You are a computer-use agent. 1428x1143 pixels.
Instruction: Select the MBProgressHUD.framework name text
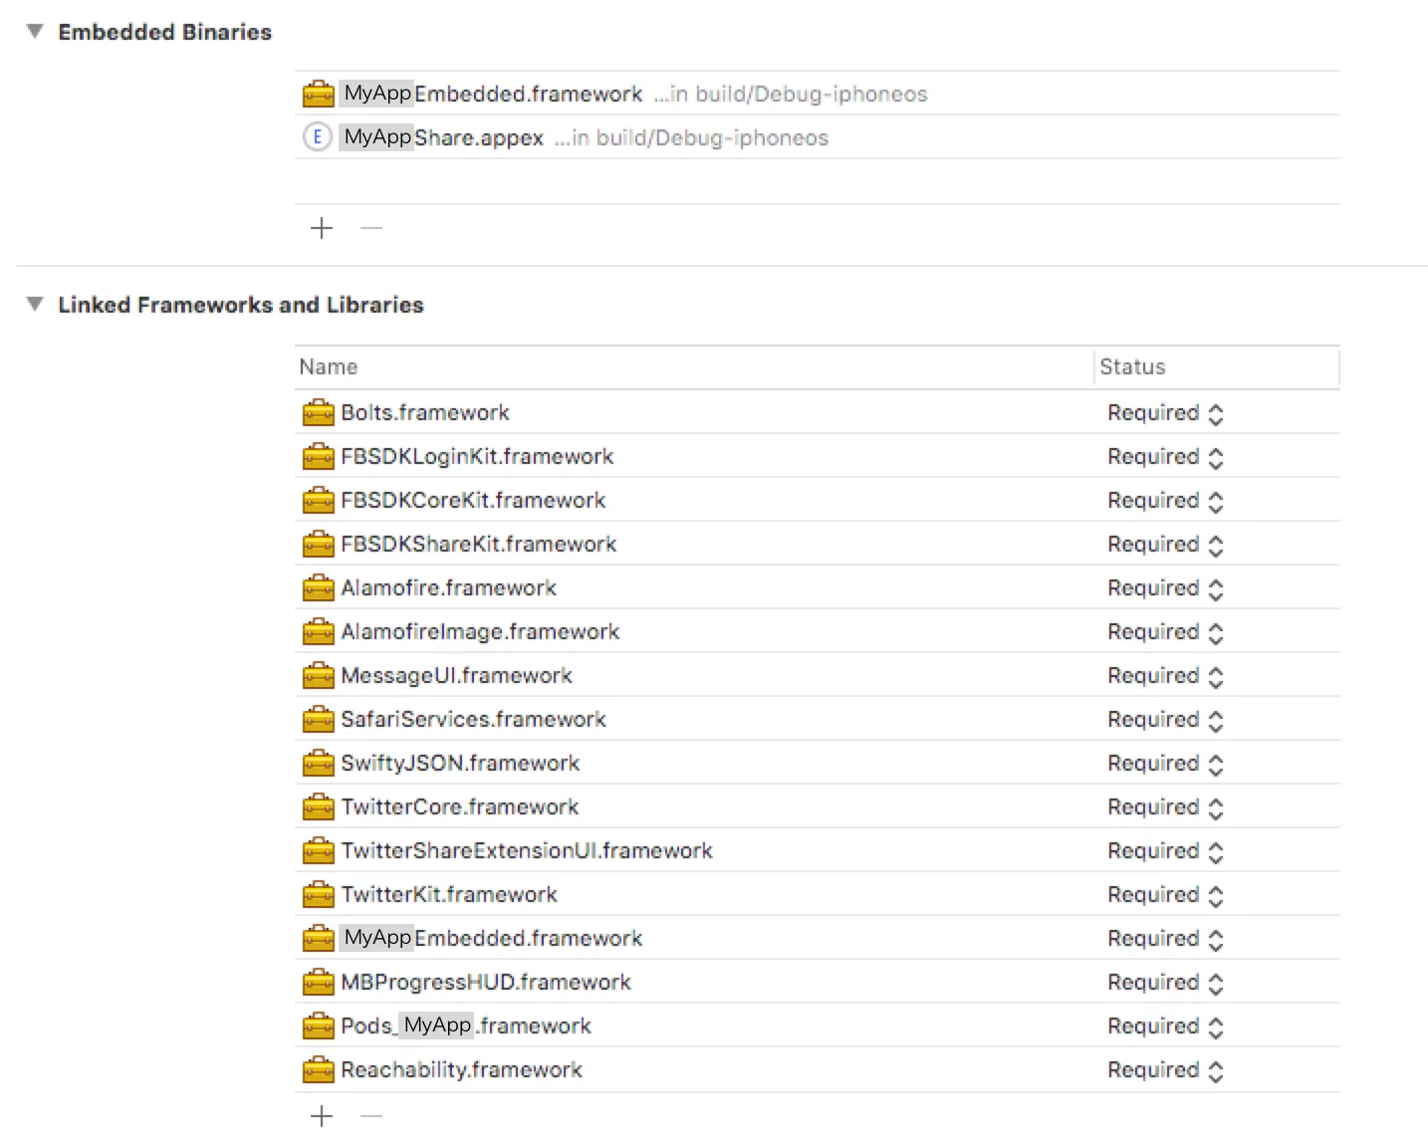486,983
